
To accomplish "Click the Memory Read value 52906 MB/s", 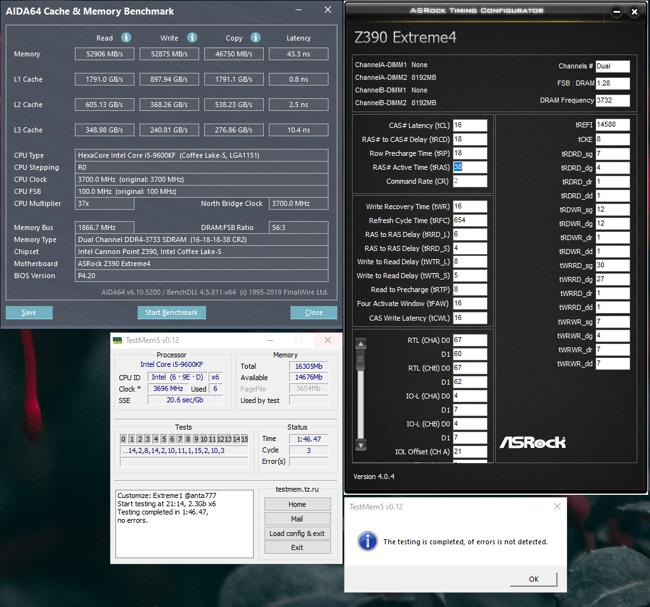I will click(x=105, y=54).
